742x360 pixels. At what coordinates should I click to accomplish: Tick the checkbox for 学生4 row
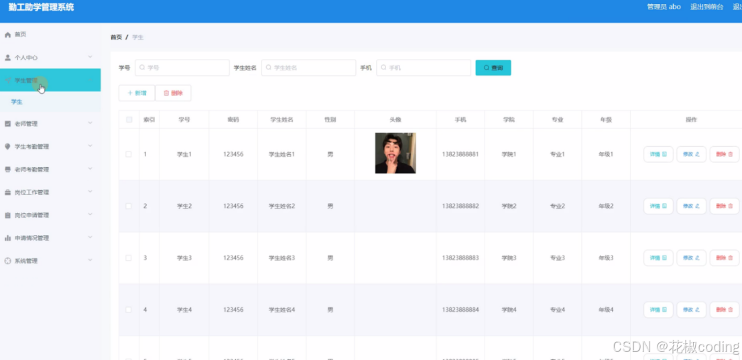[129, 310]
